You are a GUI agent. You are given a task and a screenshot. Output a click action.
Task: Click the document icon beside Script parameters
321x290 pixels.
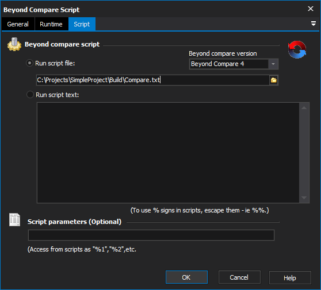click(x=14, y=220)
